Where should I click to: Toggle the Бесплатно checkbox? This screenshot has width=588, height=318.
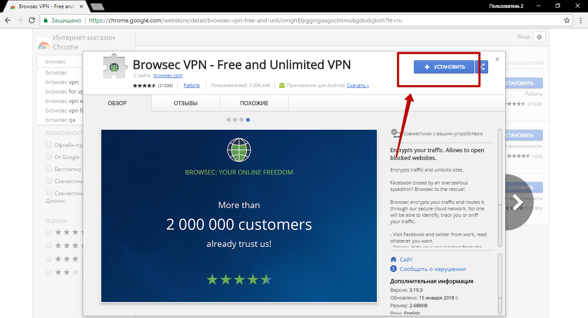[49, 168]
